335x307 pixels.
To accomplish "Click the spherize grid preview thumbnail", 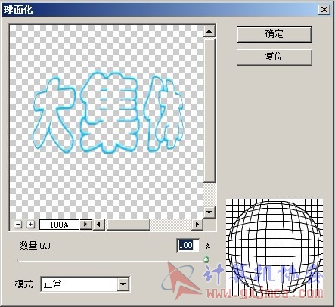I will (x=275, y=247).
